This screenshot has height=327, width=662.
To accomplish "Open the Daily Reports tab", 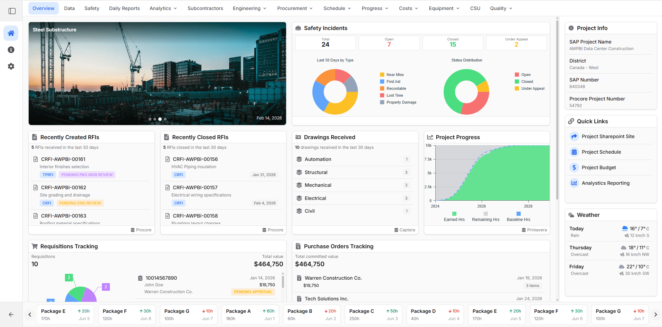I will click(x=124, y=8).
